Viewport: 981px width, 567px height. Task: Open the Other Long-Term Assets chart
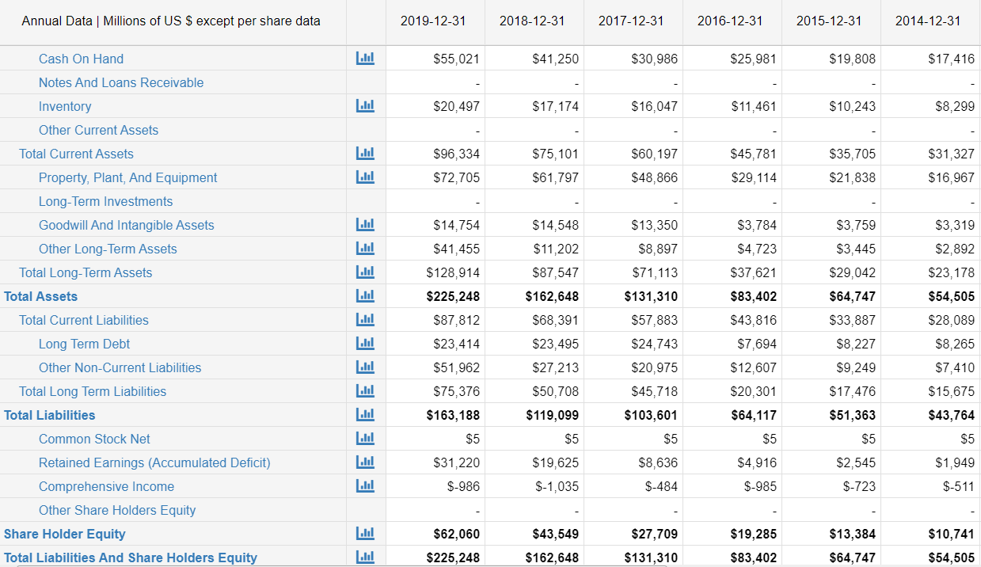point(365,248)
